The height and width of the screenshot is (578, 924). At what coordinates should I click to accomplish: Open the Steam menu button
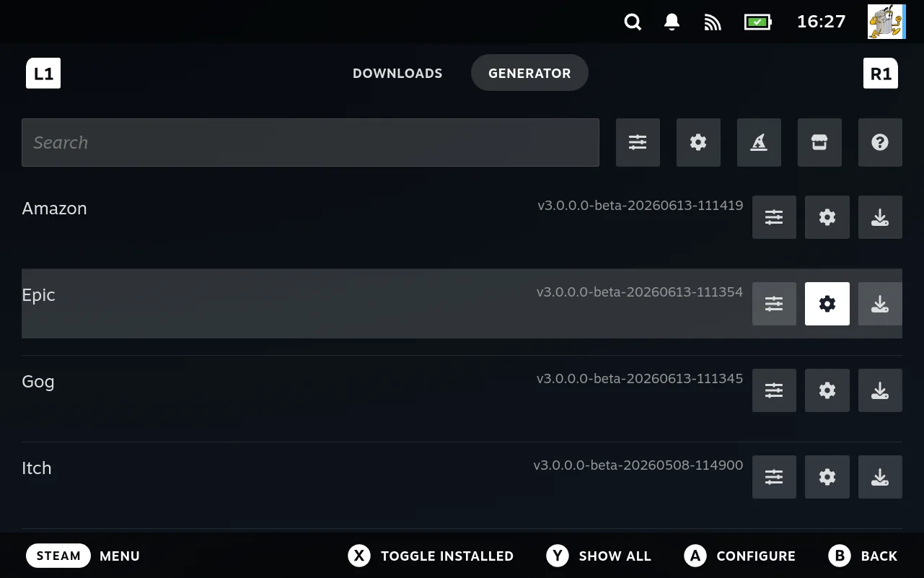[58, 556]
